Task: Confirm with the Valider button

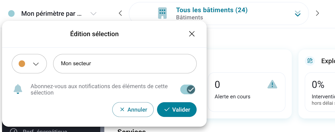Action: tap(177, 110)
